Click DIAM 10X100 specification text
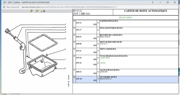180x112 pixels. 105,37
